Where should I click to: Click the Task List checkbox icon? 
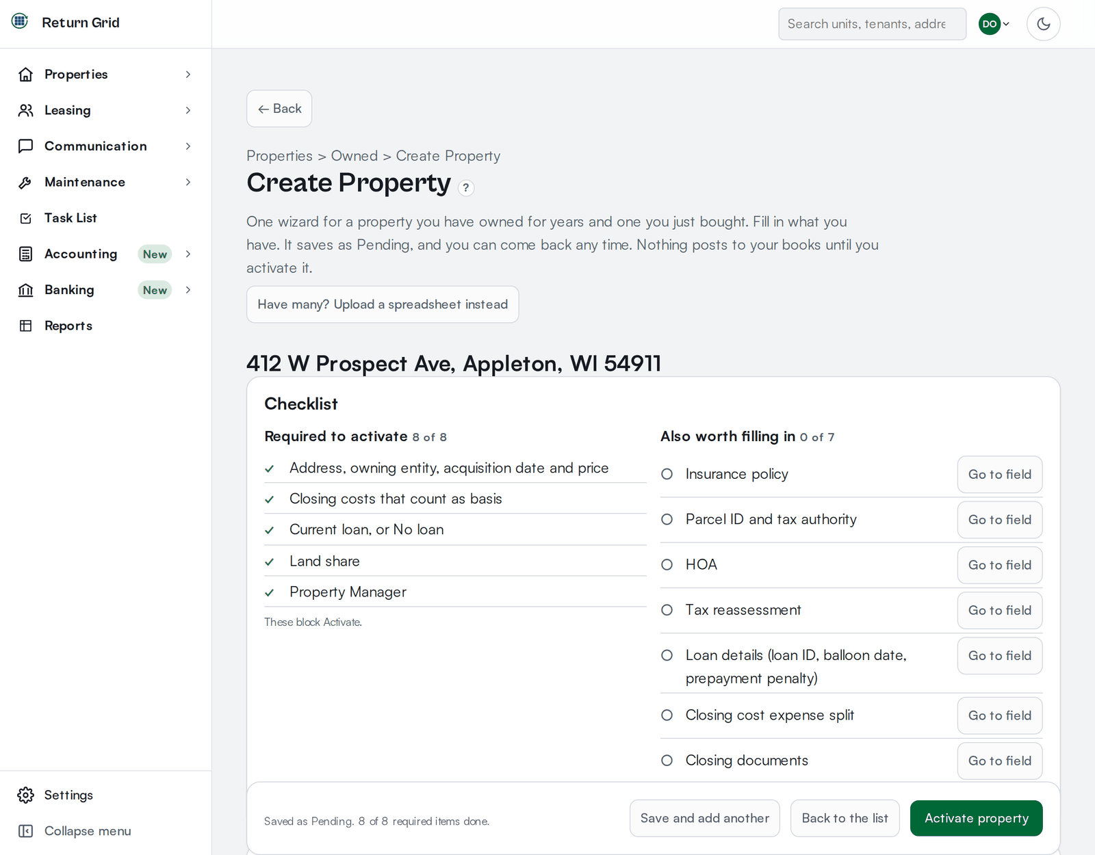coord(26,218)
